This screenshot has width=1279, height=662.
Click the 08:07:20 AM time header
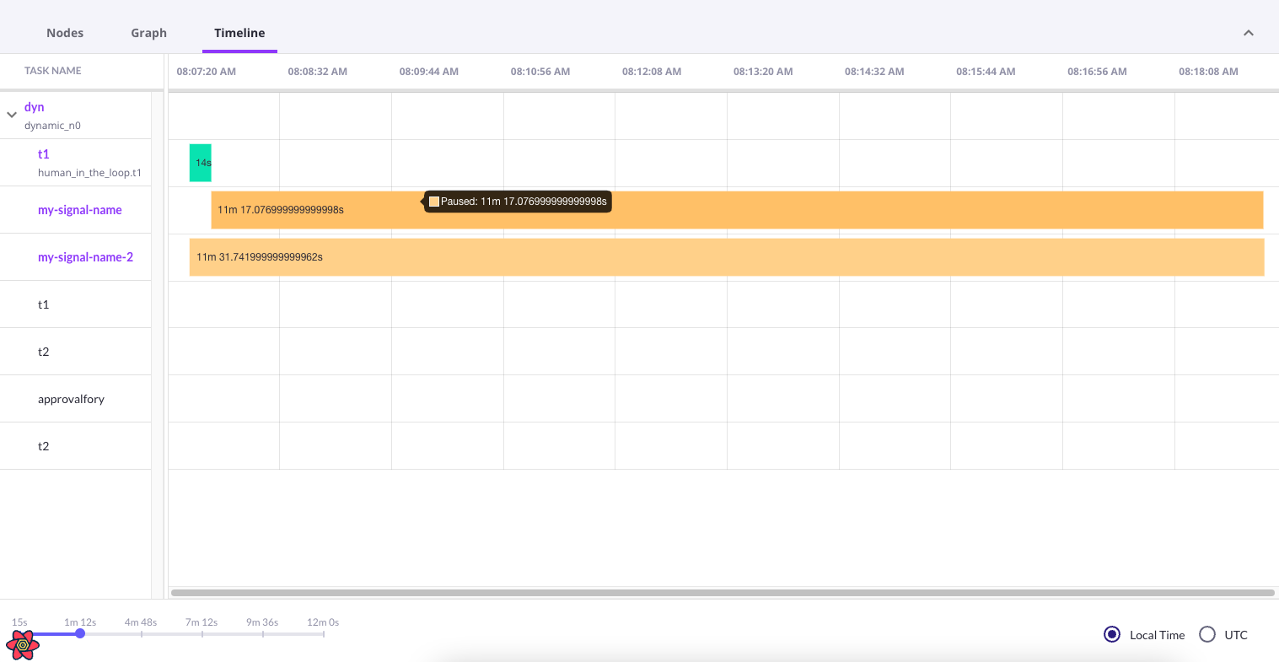pos(207,72)
